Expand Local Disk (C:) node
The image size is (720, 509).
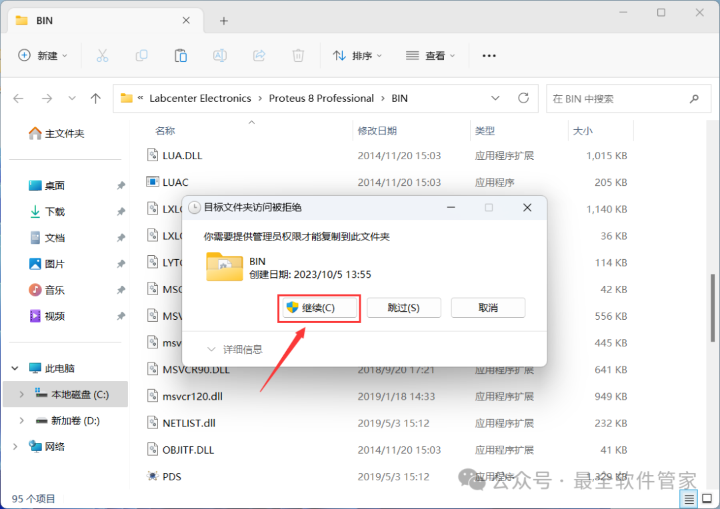click(x=21, y=394)
